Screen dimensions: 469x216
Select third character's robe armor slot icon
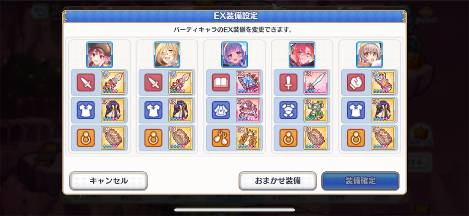(x=221, y=110)
